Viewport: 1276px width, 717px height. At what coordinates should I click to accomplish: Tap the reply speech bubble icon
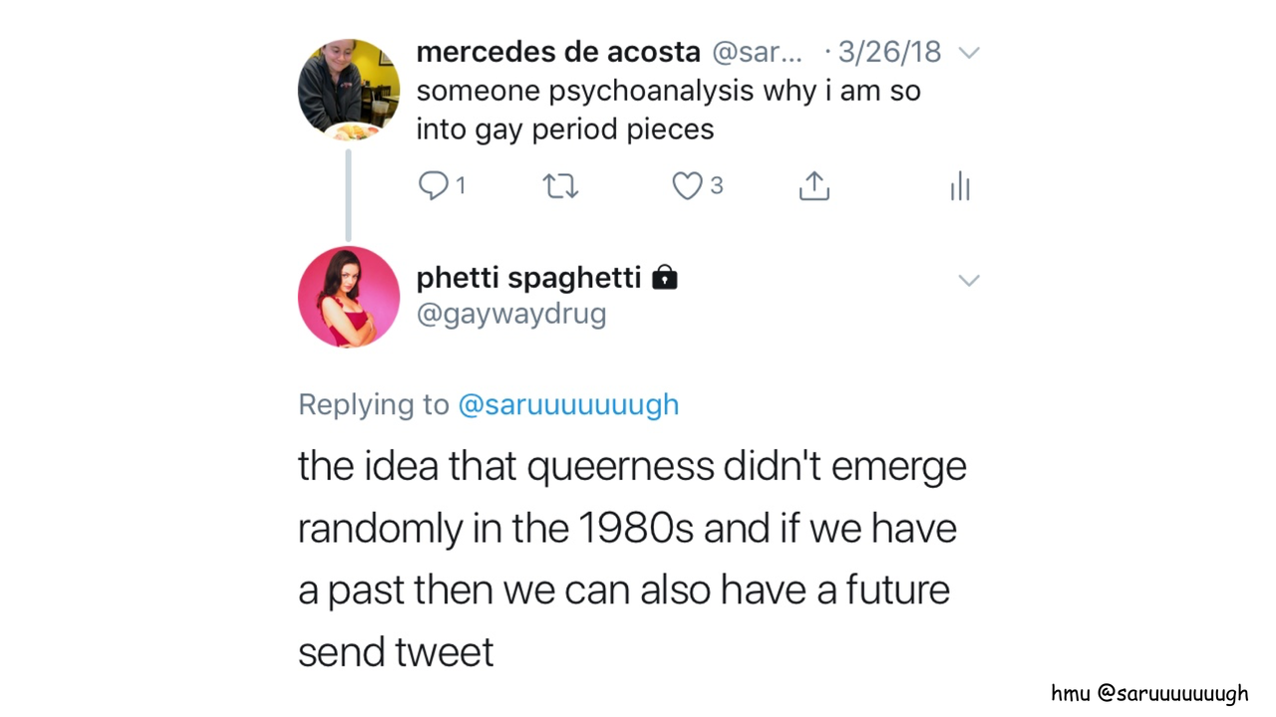(434, 186)
